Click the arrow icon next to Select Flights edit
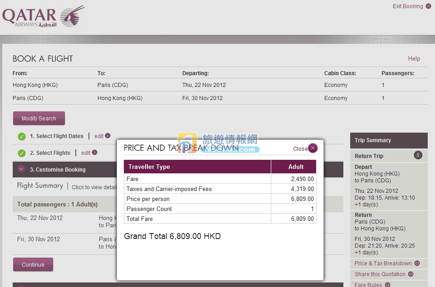 pos(95,153)
